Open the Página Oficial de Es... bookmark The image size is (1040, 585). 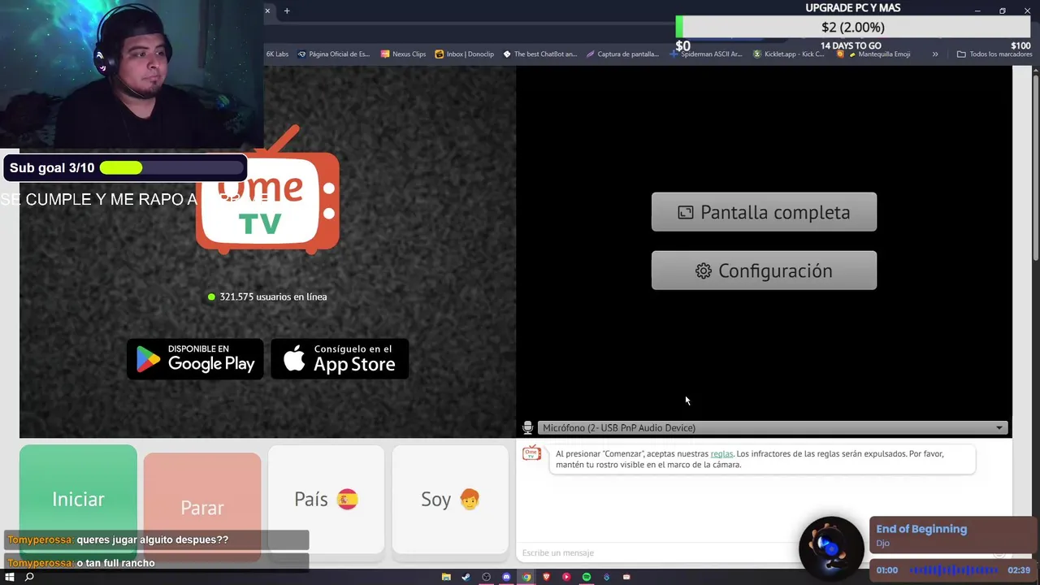334,54
